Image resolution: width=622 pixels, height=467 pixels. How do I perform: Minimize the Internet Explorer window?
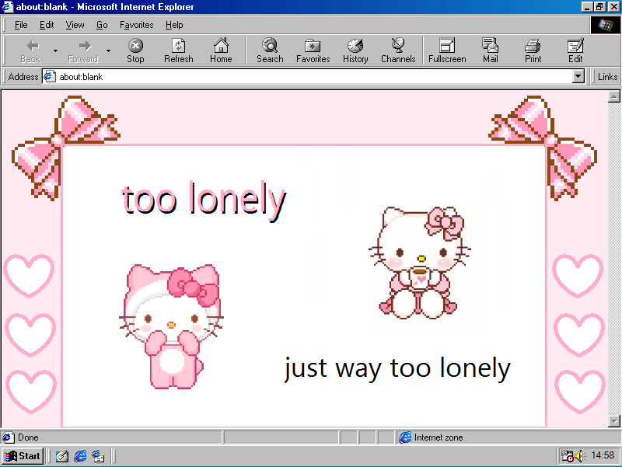[x=587, y=7]
